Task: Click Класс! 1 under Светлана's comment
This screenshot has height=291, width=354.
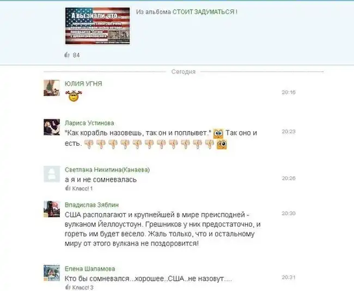Action: click(79, 188)
